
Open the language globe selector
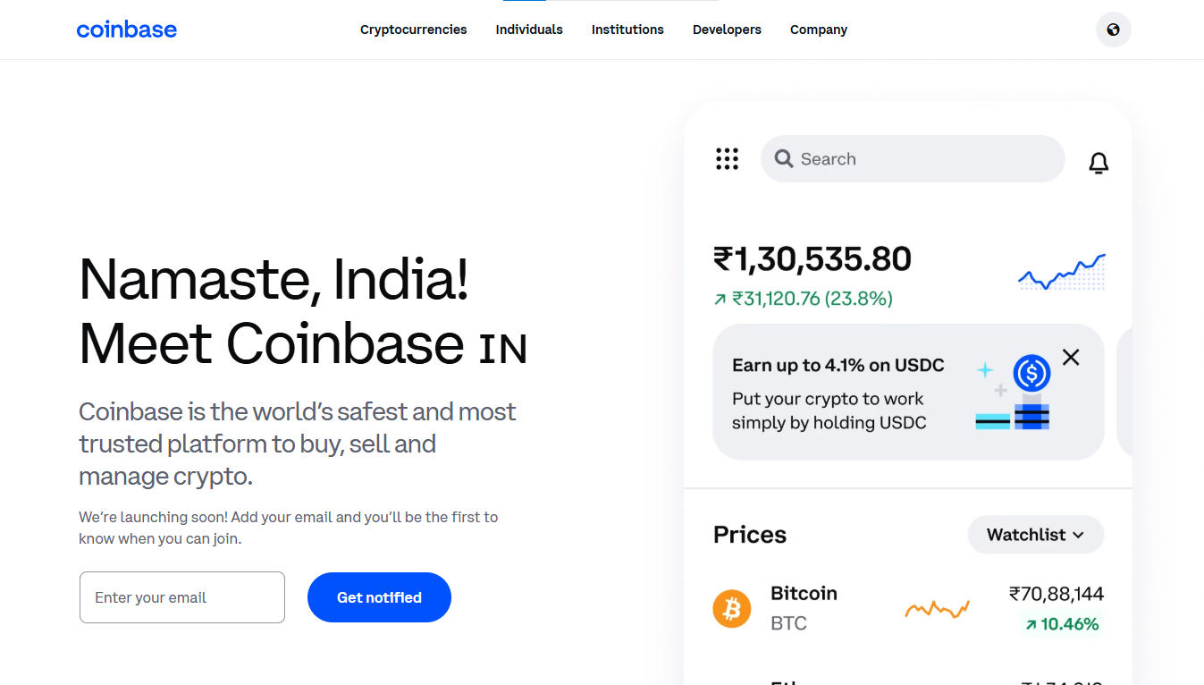[x=1113, y=30]
